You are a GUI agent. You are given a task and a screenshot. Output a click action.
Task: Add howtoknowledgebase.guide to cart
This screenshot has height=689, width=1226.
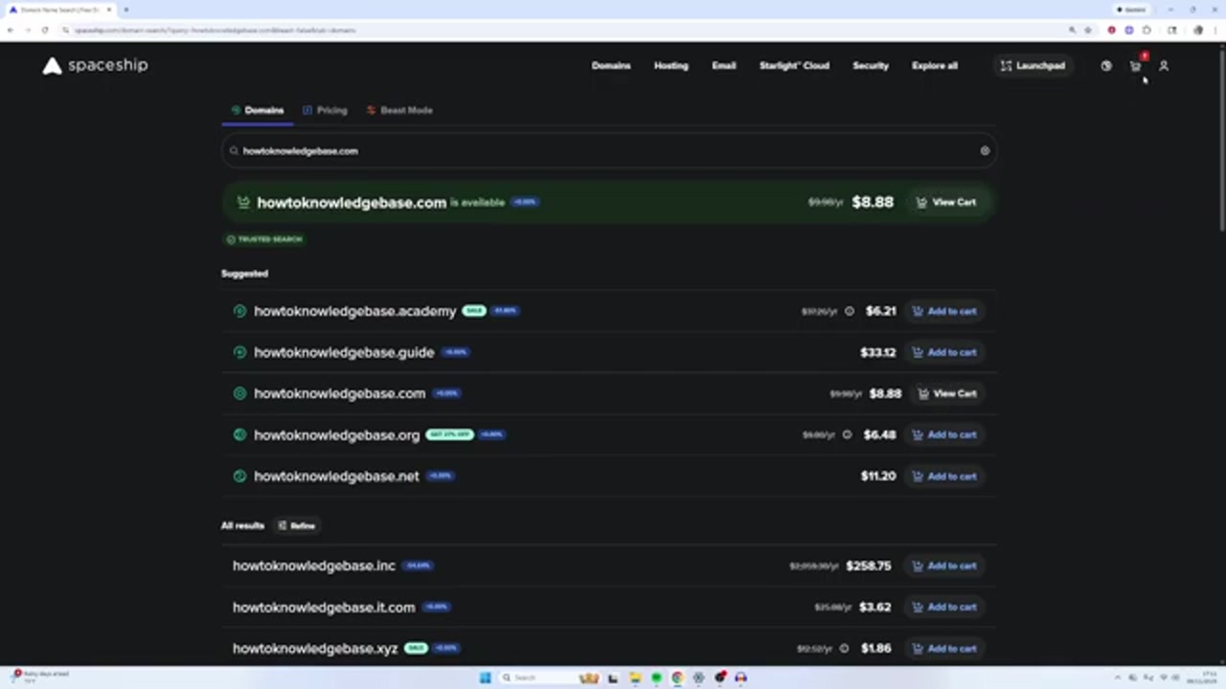click(943, 352)
